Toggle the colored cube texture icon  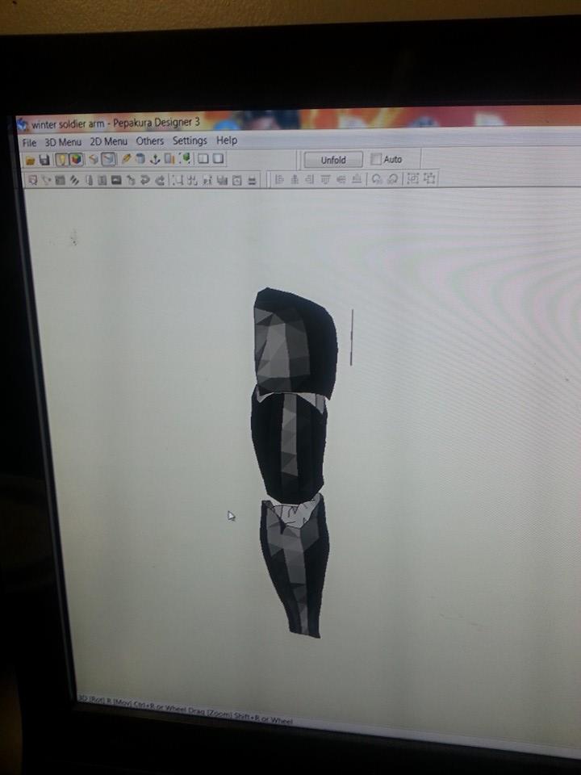[76, 159]
